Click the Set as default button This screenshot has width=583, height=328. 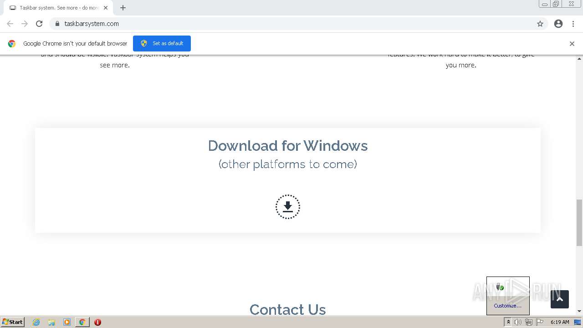point(162,43)
